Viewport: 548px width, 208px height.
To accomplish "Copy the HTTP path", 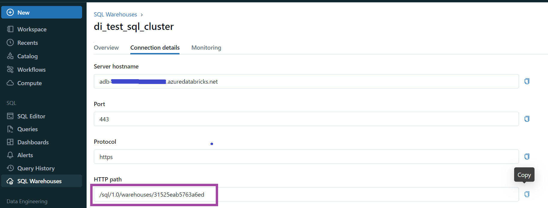I will click(527, 194).
